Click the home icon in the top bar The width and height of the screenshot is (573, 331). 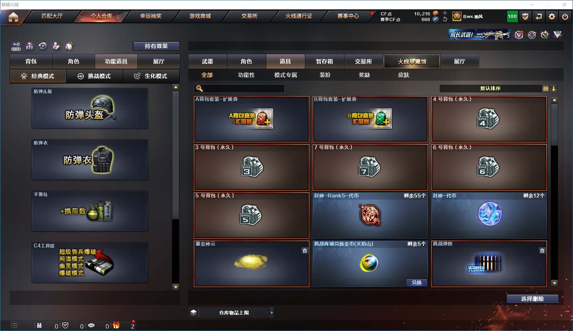click(x=13, y=17)
